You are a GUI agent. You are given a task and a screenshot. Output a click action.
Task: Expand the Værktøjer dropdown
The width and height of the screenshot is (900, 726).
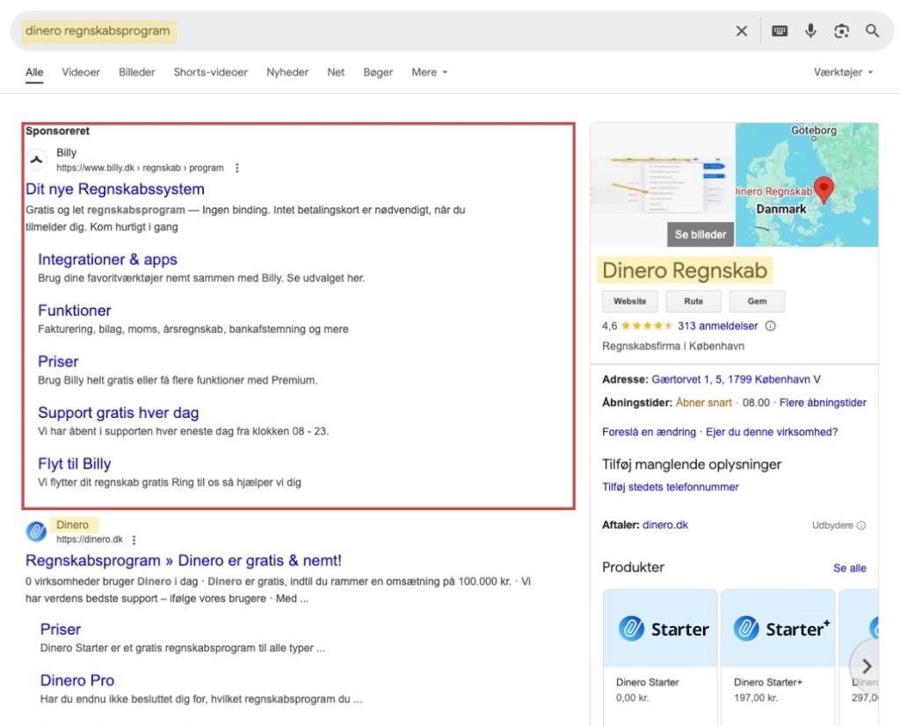click(x=843, y=72)
